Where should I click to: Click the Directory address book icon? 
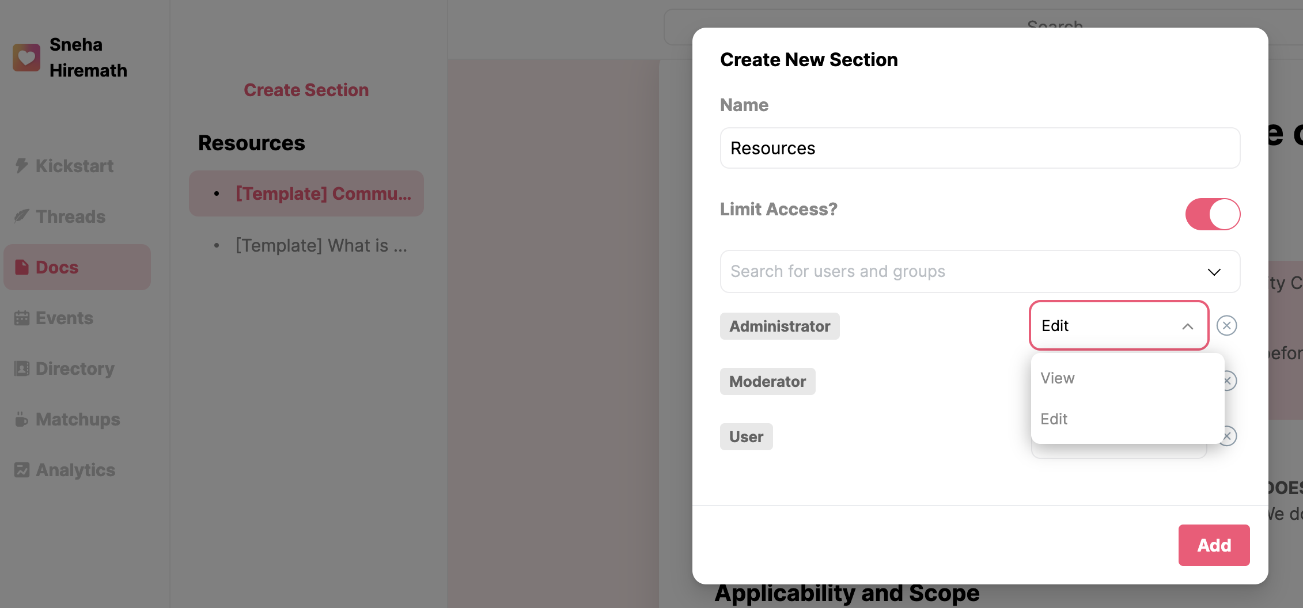(x=22, y=368)
